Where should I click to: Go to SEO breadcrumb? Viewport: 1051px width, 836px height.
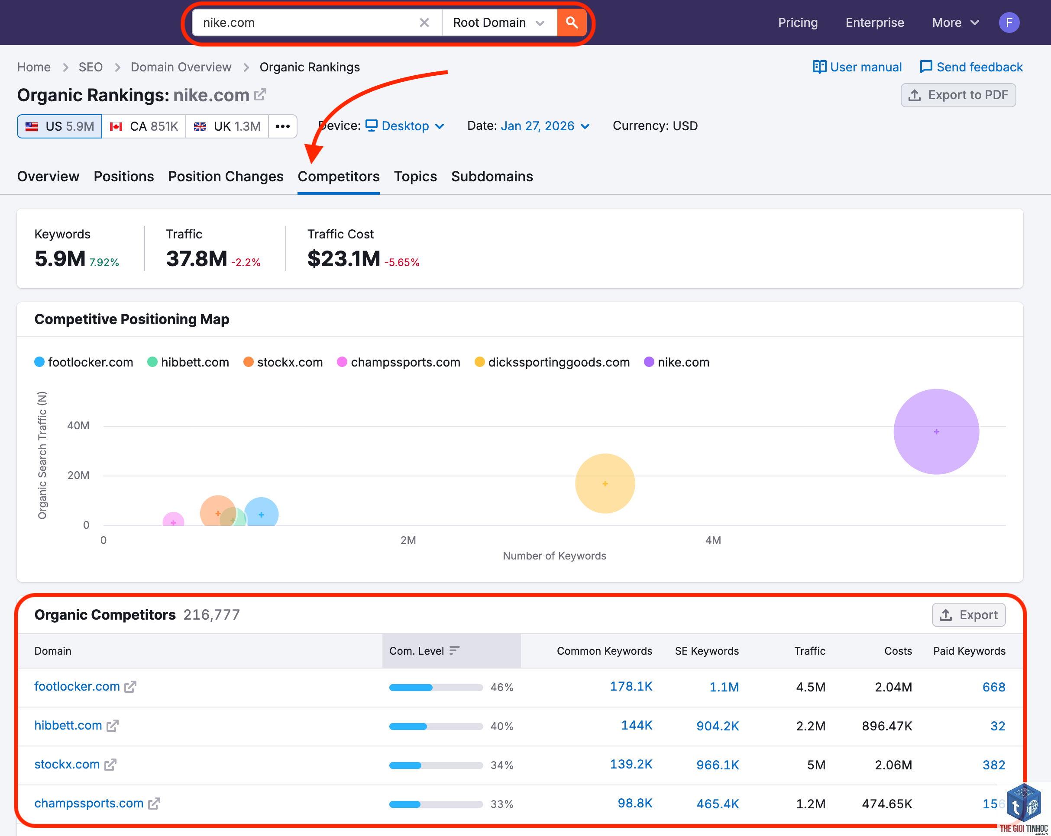click(91, 67)
